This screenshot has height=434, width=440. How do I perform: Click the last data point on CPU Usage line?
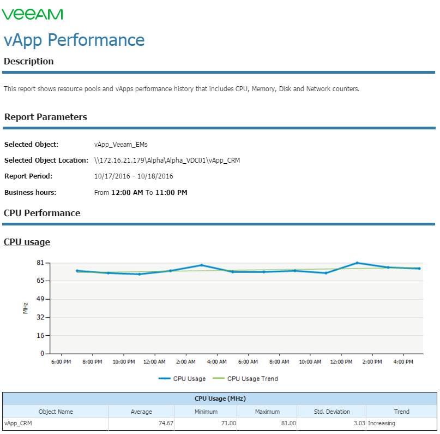pyautogui.click(x=419, y=269)
